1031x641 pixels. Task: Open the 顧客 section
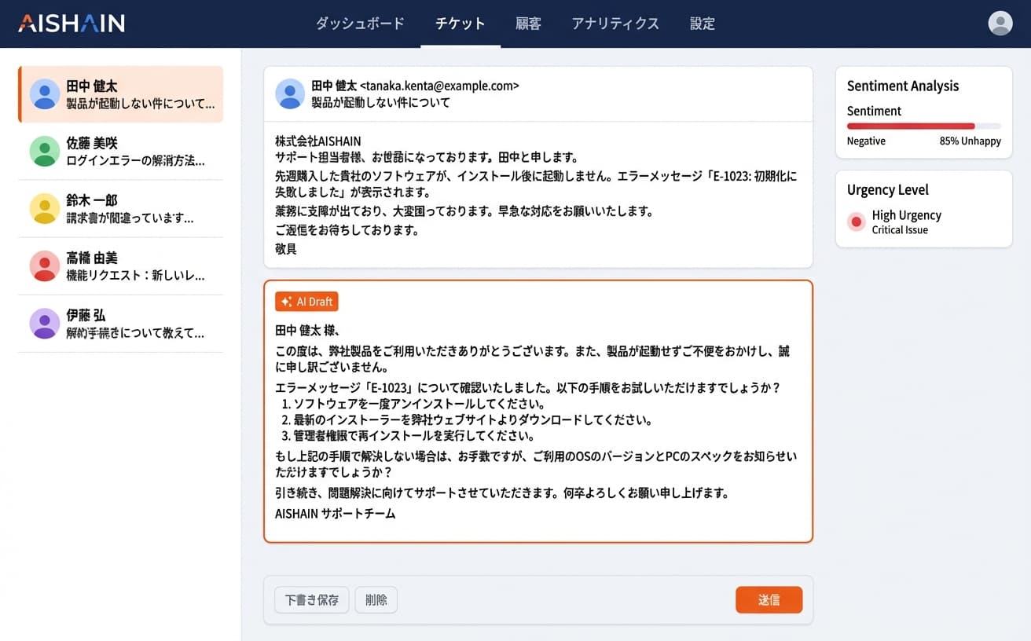pos(527,24)
